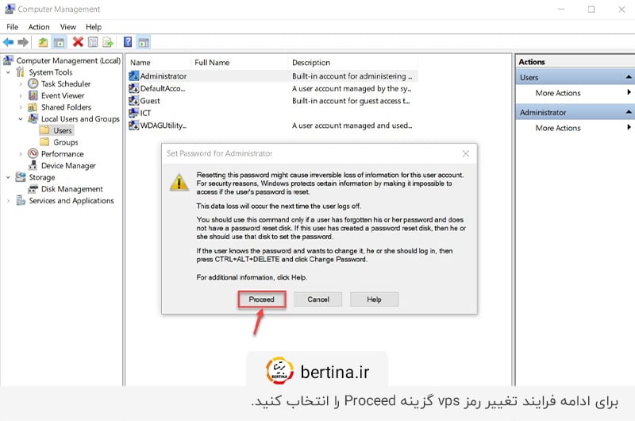Click the Help button in dialog
The image size is (635, 421).
click(x=374, y=299)
